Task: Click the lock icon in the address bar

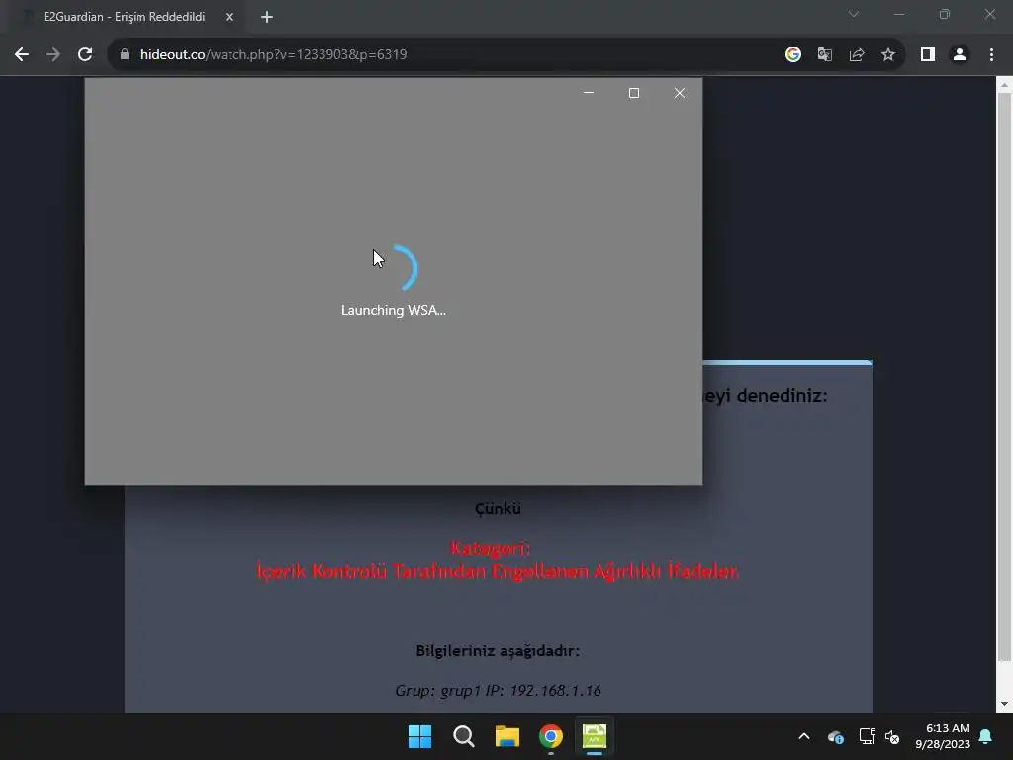Action: [x=125, y=55]
